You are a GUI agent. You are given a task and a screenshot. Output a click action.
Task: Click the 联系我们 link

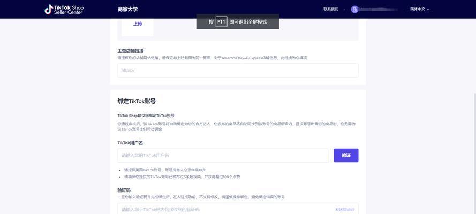[331, 10]
